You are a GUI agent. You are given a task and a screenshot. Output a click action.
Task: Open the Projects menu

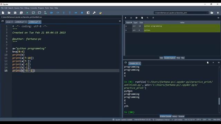[x=41, y=8]
